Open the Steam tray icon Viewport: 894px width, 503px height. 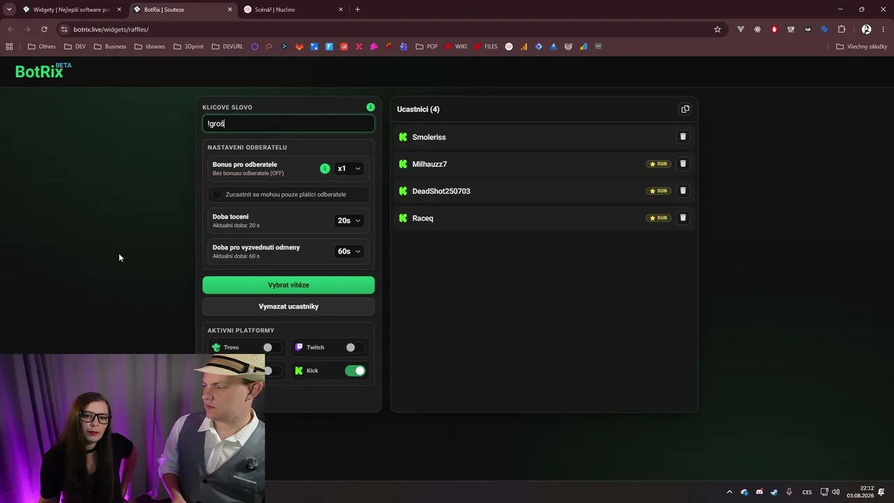click(x=774, y=492)
